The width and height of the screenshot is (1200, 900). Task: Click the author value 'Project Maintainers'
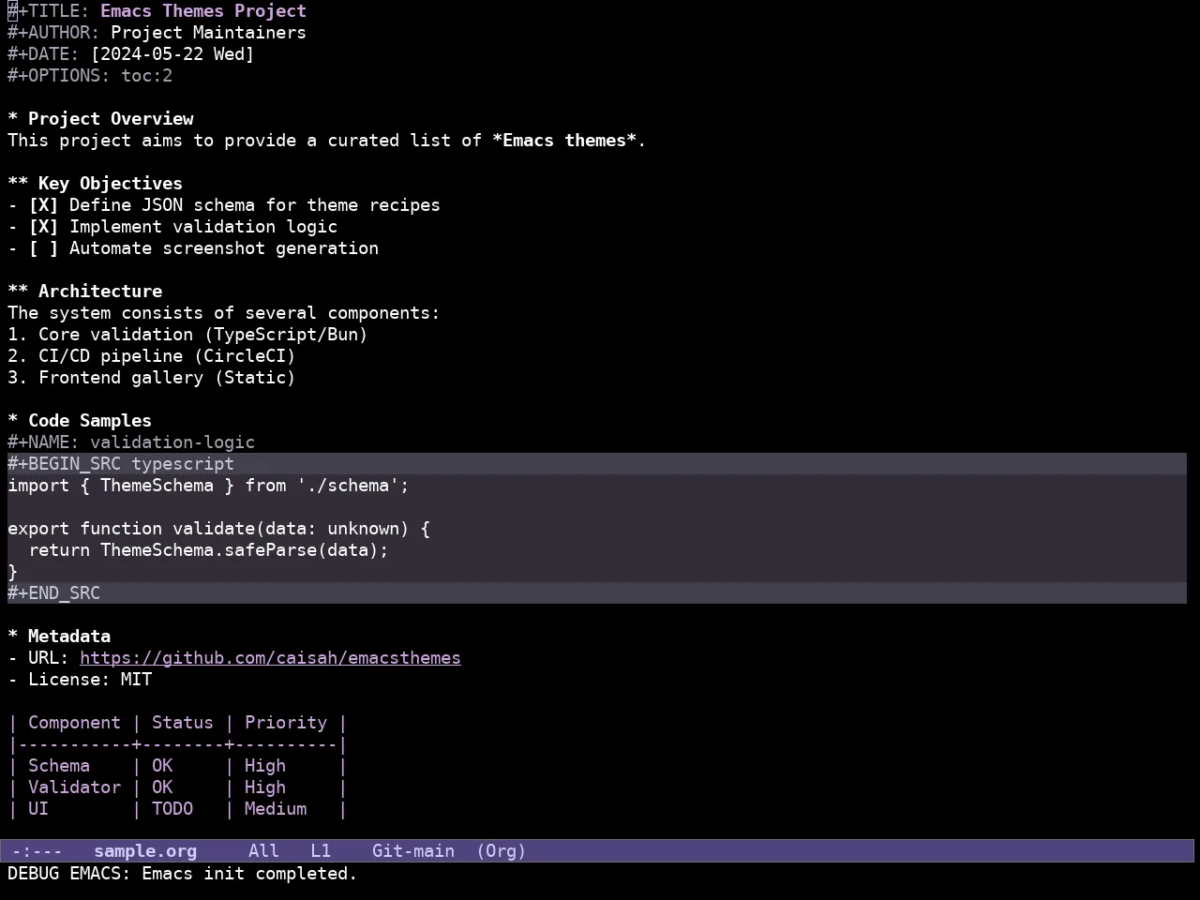[x=208, y=33]
